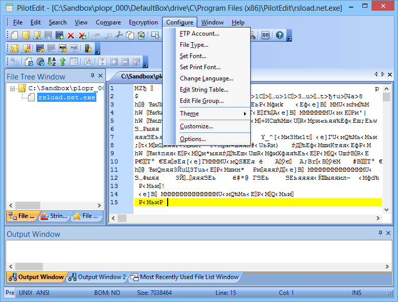Click the save encrypted file lock icon
Image resolution: width=398 pixels, height=302 pixels.
pyautogui.click(x=40, y=48)
